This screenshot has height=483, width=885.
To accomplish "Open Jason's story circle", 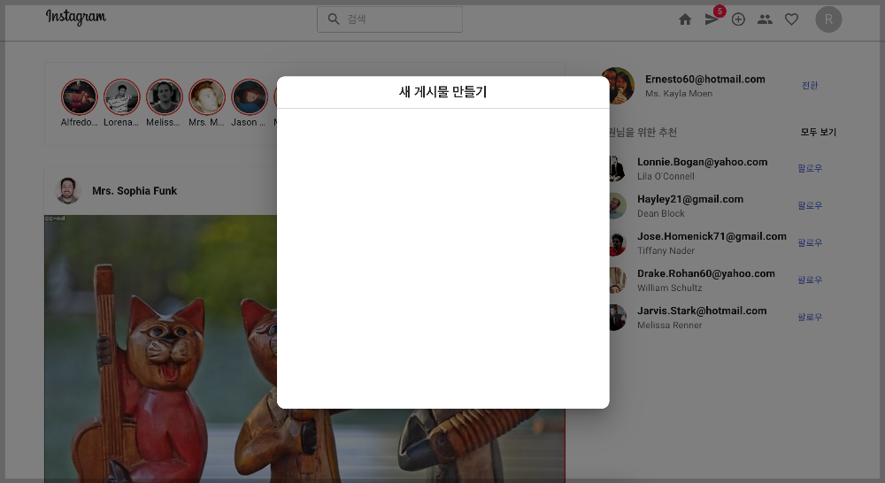I will coord(249,97).
